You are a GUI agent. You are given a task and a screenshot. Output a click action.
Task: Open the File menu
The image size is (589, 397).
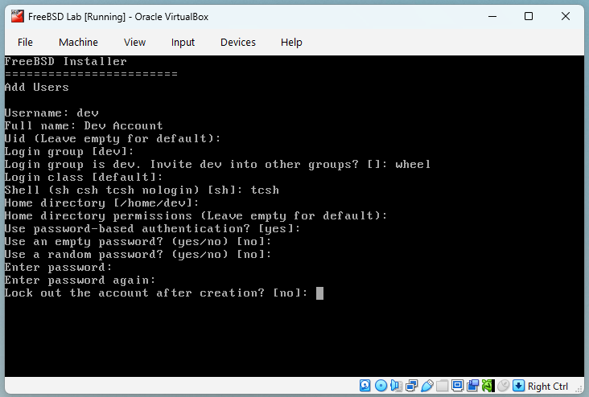tap(25, 42)
